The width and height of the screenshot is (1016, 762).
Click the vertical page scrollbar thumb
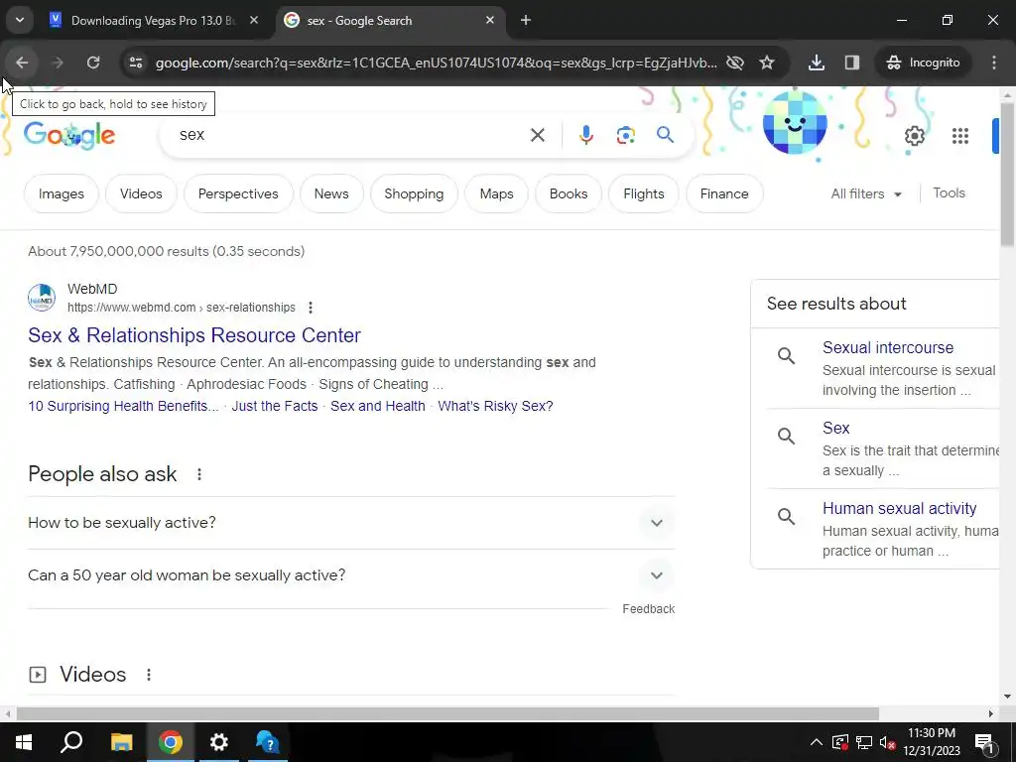tap(1007, 174)
